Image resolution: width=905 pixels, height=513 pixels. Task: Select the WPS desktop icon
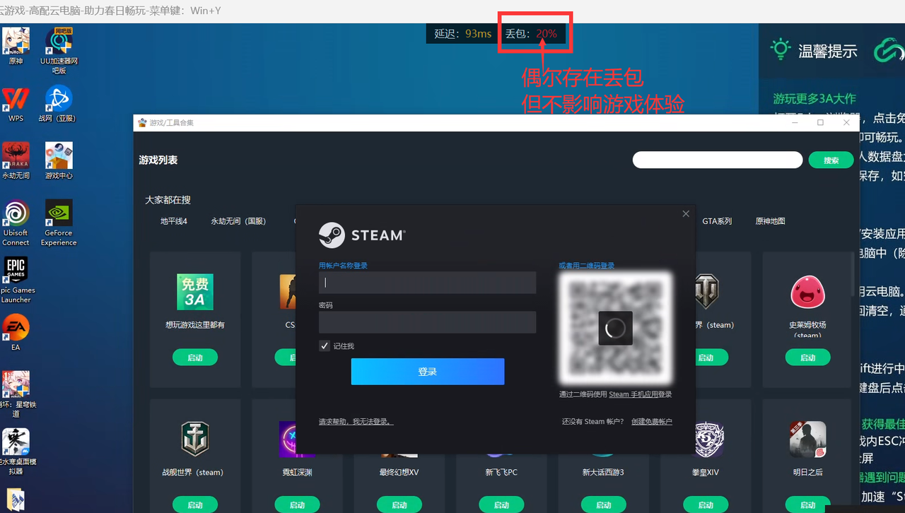pos(16,103)
